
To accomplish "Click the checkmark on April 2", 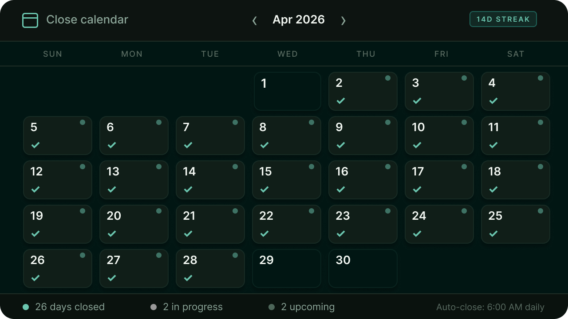I will point(341,101).
